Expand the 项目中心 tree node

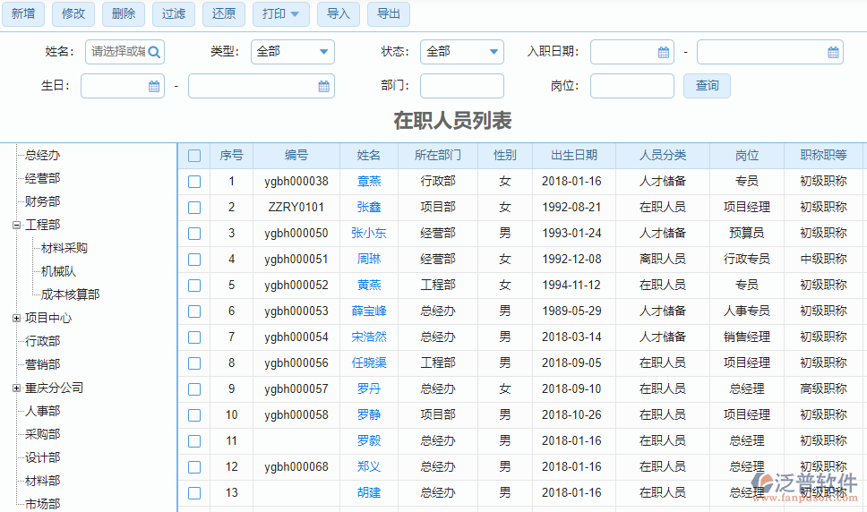coord(16,318)
